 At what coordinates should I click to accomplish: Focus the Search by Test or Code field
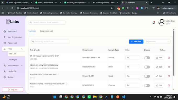50,42
